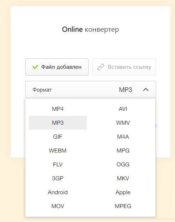Select OGG format option
Screen dimensions: 175x222
point(123,164)
